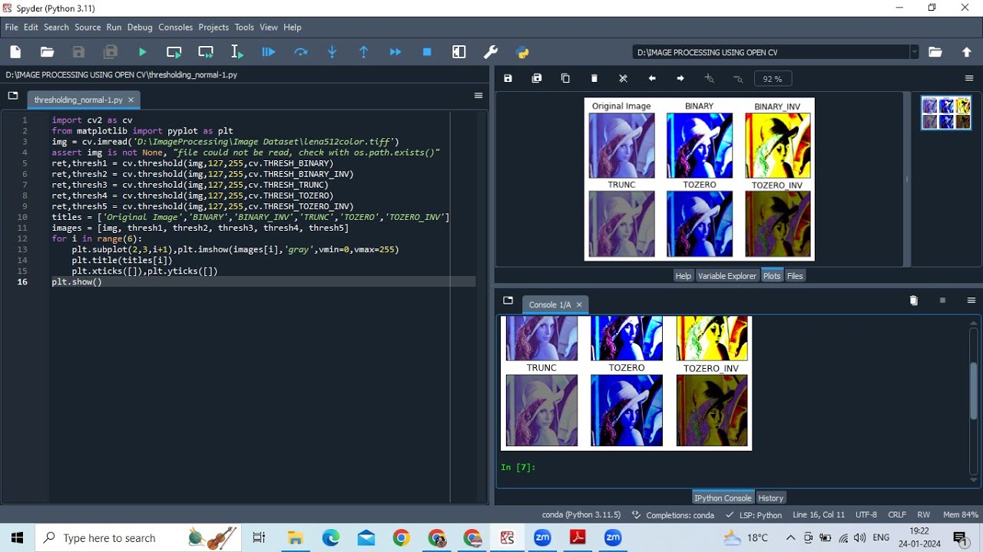Select the plot thumbnail in the sidebar
The height and width of the screenshot is (552, 983).
(x=946, y=113)
